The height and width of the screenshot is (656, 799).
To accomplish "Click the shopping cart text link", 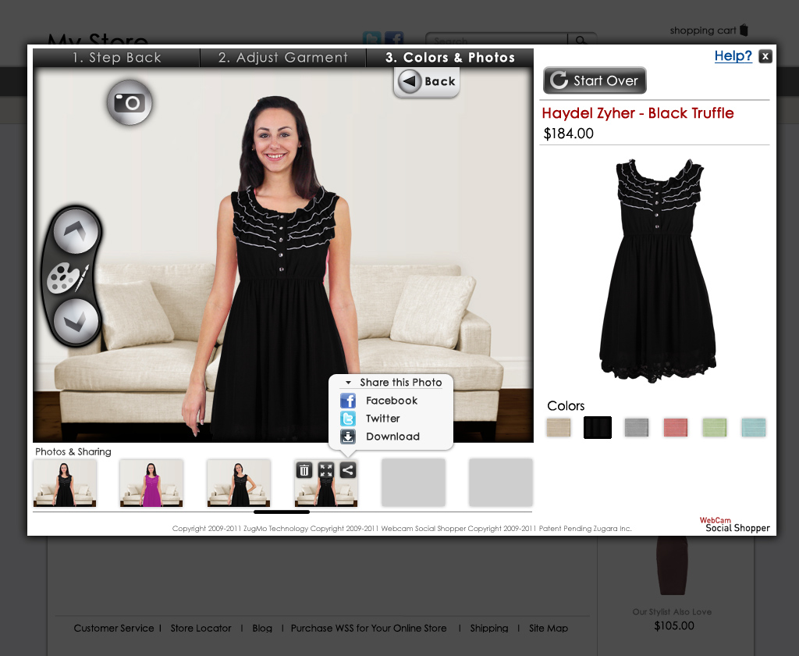I will [703, 30].
